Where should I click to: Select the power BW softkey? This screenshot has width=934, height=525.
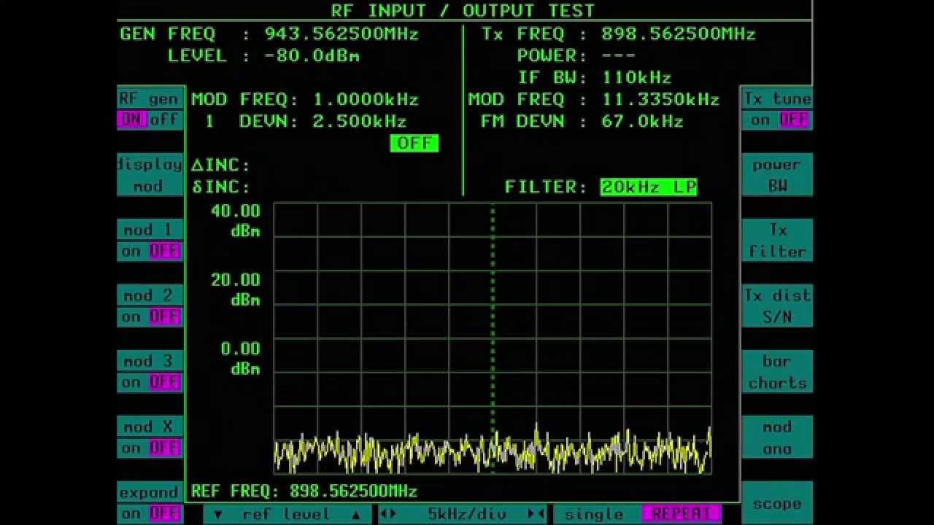(x=777, y=175)
